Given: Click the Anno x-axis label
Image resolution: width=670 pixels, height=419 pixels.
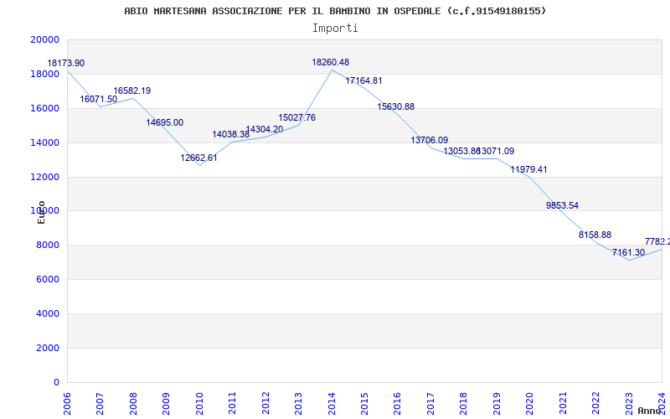Looking at the screenshot, I should (652, 411).
